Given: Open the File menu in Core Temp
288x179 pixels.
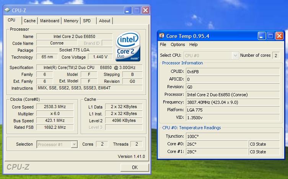Looking at the screenshot, I should [163, 44].
